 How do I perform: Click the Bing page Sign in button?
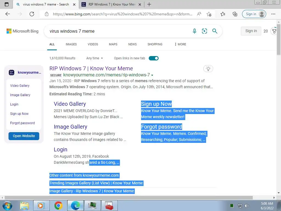point(251,31)
